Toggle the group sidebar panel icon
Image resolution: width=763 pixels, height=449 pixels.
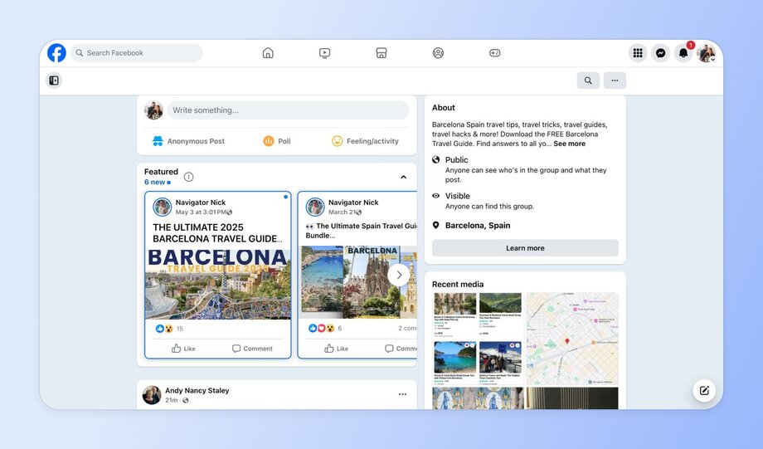tap(54, 81)
